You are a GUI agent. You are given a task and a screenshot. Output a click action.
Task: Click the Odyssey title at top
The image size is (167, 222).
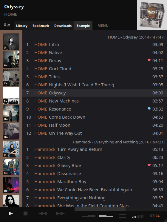point(14,7)
